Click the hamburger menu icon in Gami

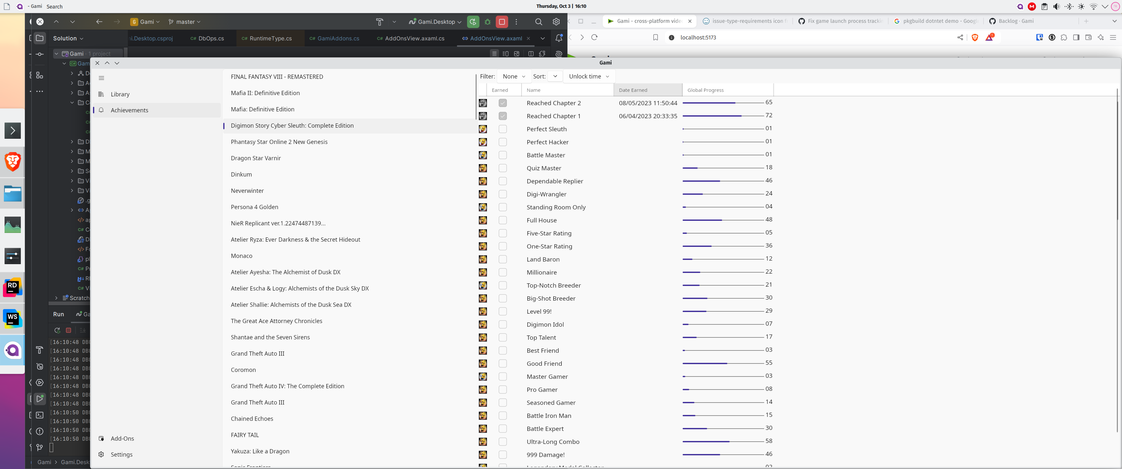coord(101,78)
